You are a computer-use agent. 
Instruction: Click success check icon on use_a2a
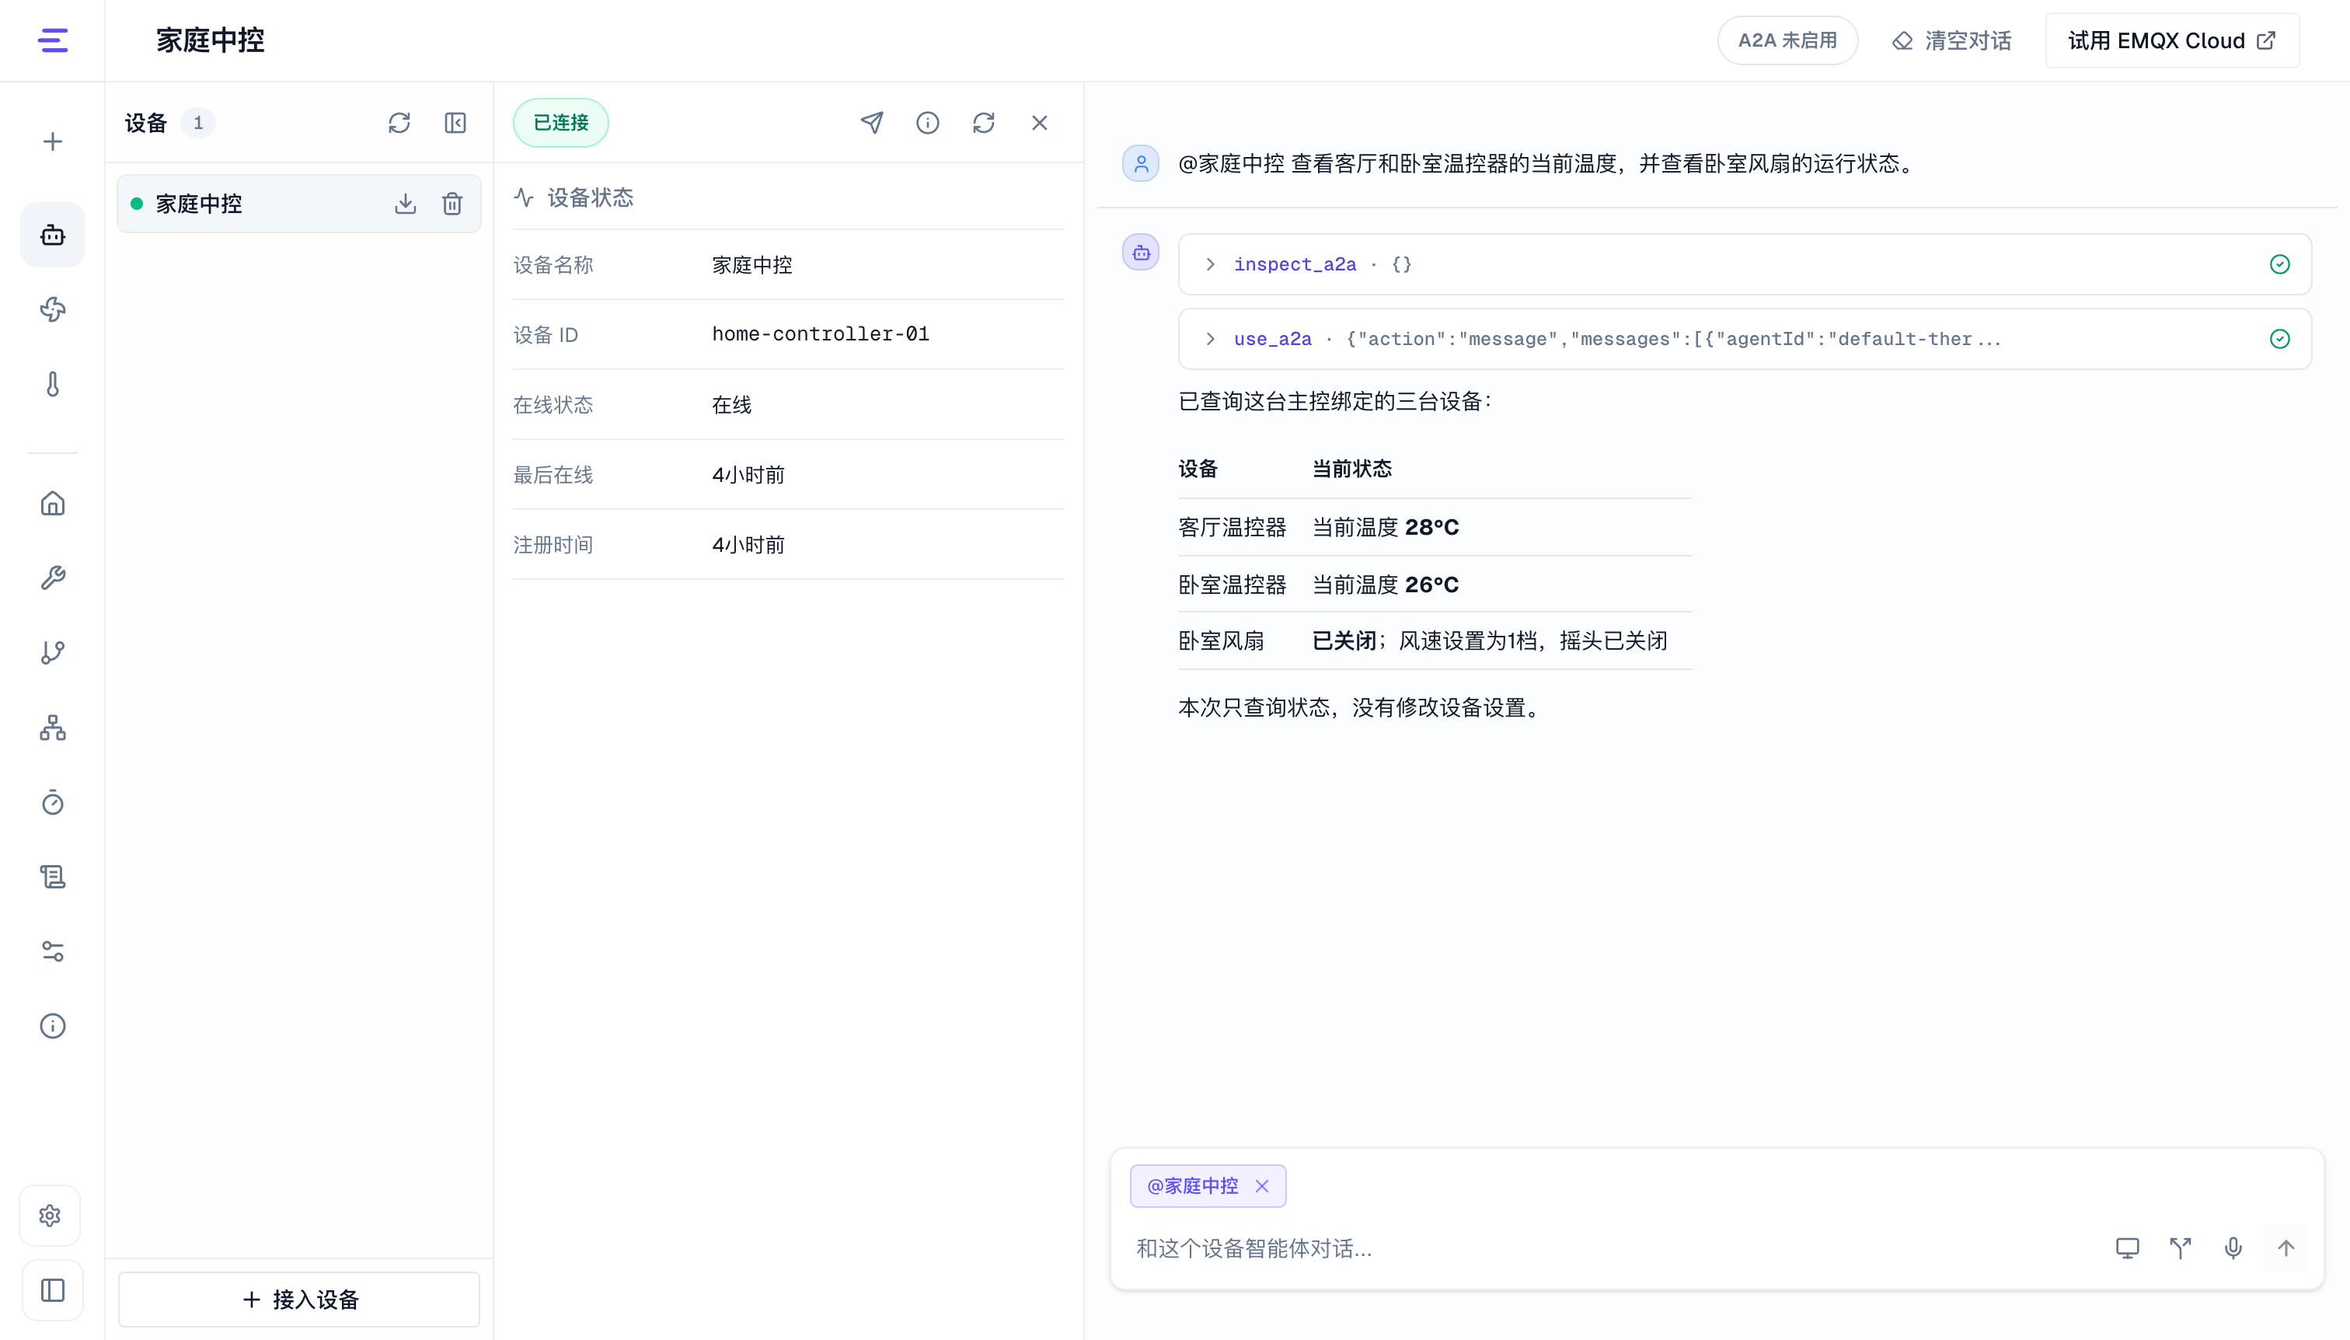pos(2279,339)
